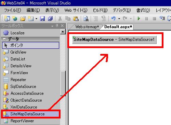Image resolution: width=171 pixels, height=125 pixels.
Task: Select XmlDataSource in the toolbox
Action: pyautogui.click(x=30, y=107)
